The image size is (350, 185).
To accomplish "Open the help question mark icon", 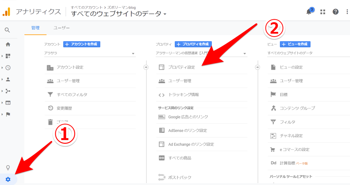I will 336,12.
